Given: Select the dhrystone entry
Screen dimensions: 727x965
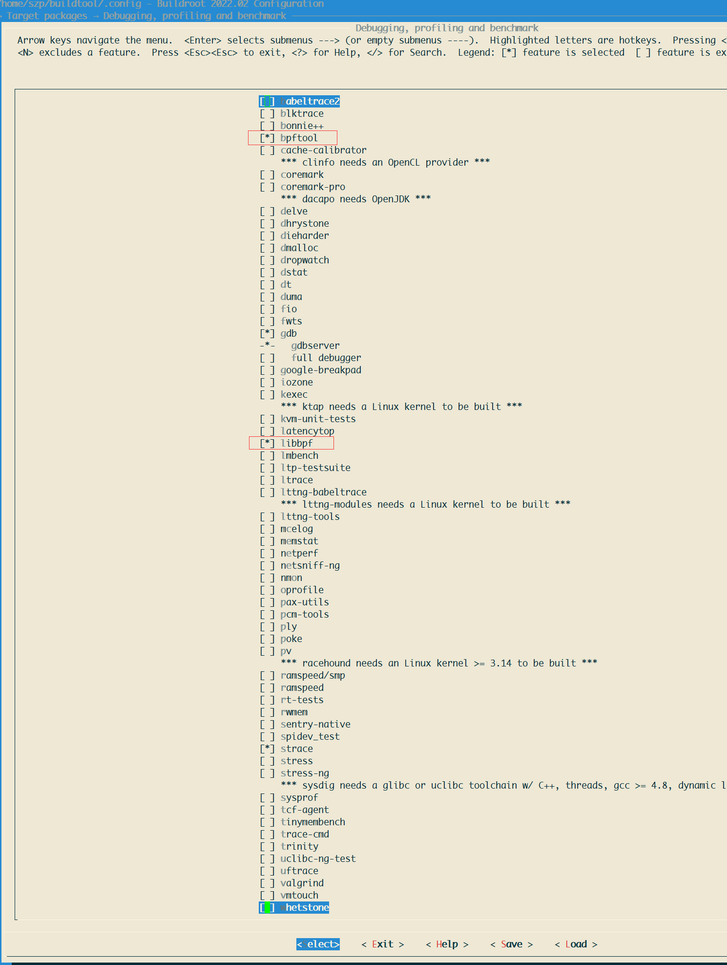Looking at the screenshot, I should (x=294, y=223).
